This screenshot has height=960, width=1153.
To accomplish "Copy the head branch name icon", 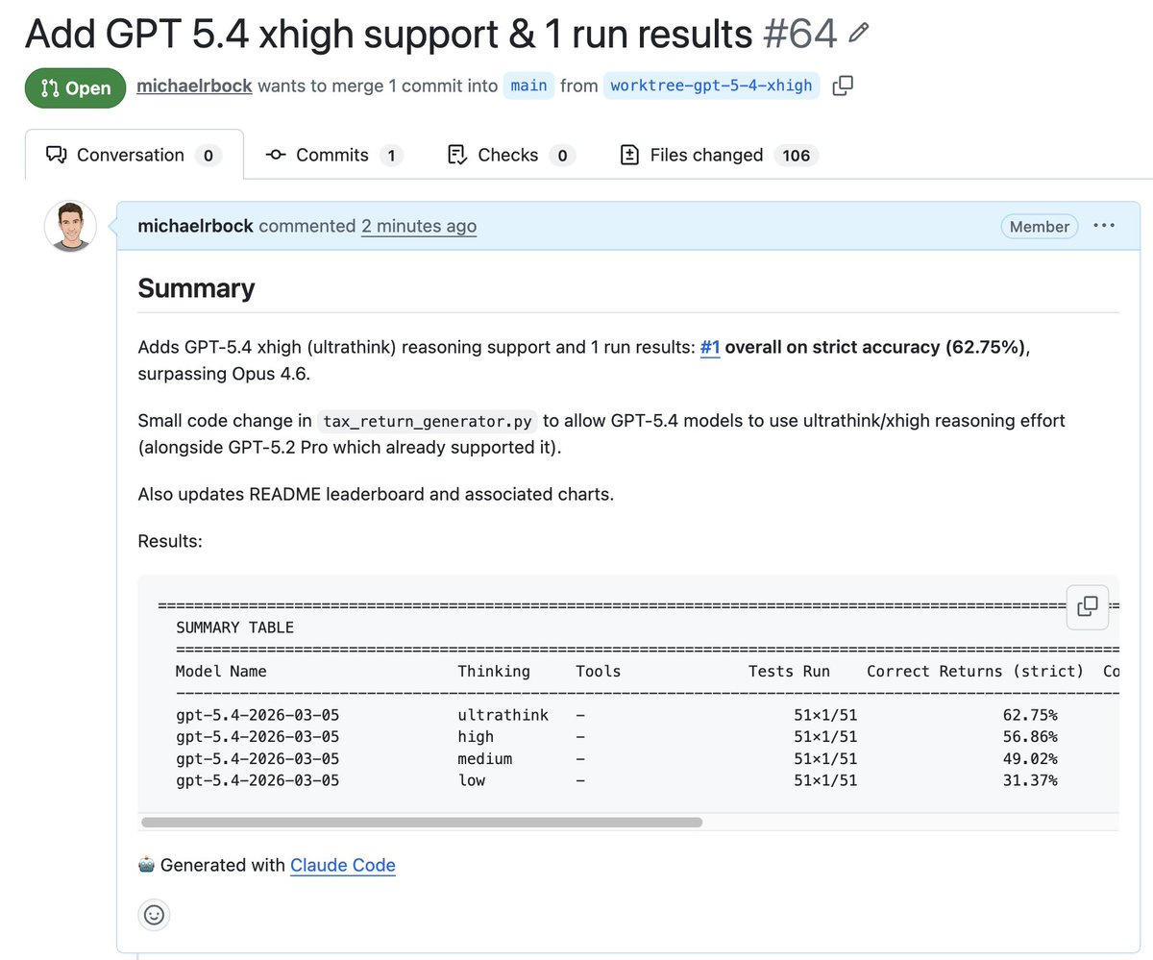I will 843,86.
